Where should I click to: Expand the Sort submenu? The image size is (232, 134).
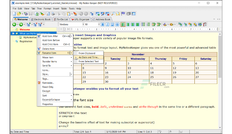pyautogui.click(x=55, y=96)
